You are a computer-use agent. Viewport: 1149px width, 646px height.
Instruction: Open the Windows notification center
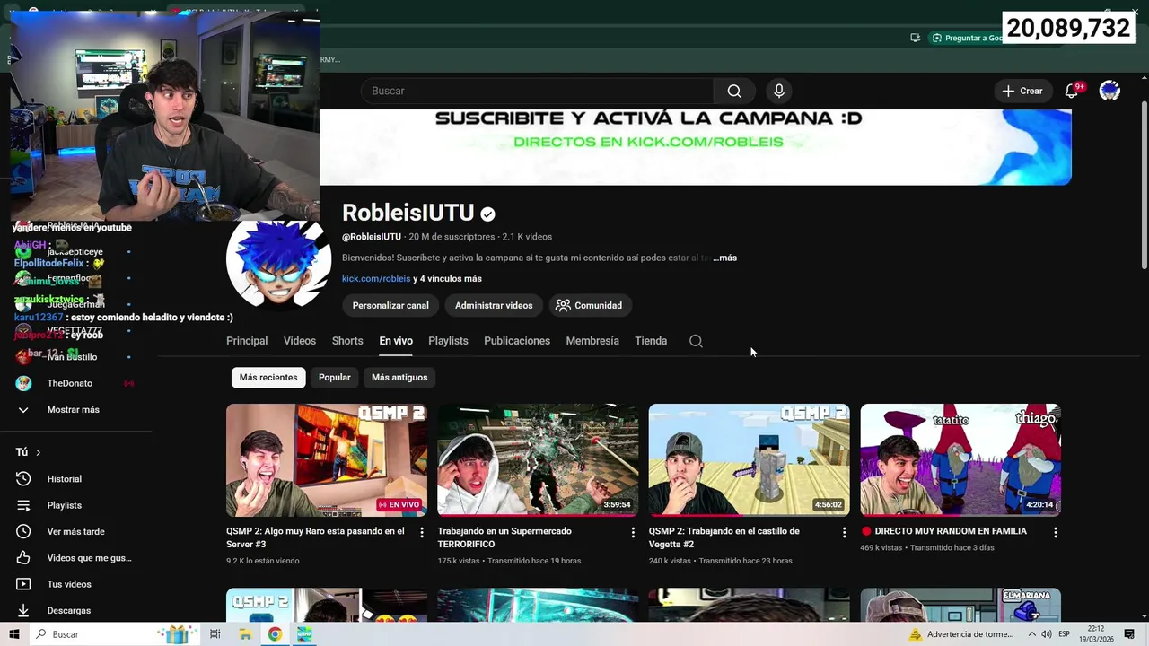1129,634
